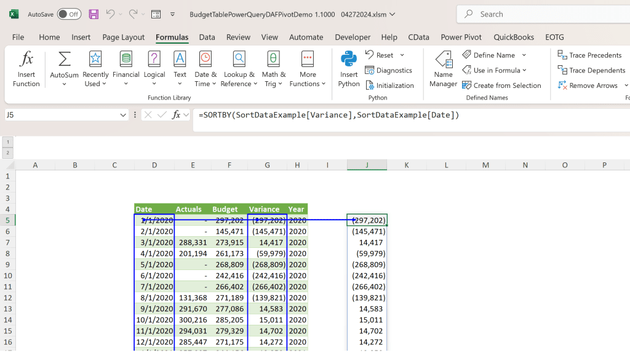630x358 pixels.
Task: Click Trace Precedents
Action: (590, 55)
